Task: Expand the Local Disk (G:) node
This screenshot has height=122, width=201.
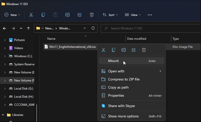Action: [x=5, y=88]
